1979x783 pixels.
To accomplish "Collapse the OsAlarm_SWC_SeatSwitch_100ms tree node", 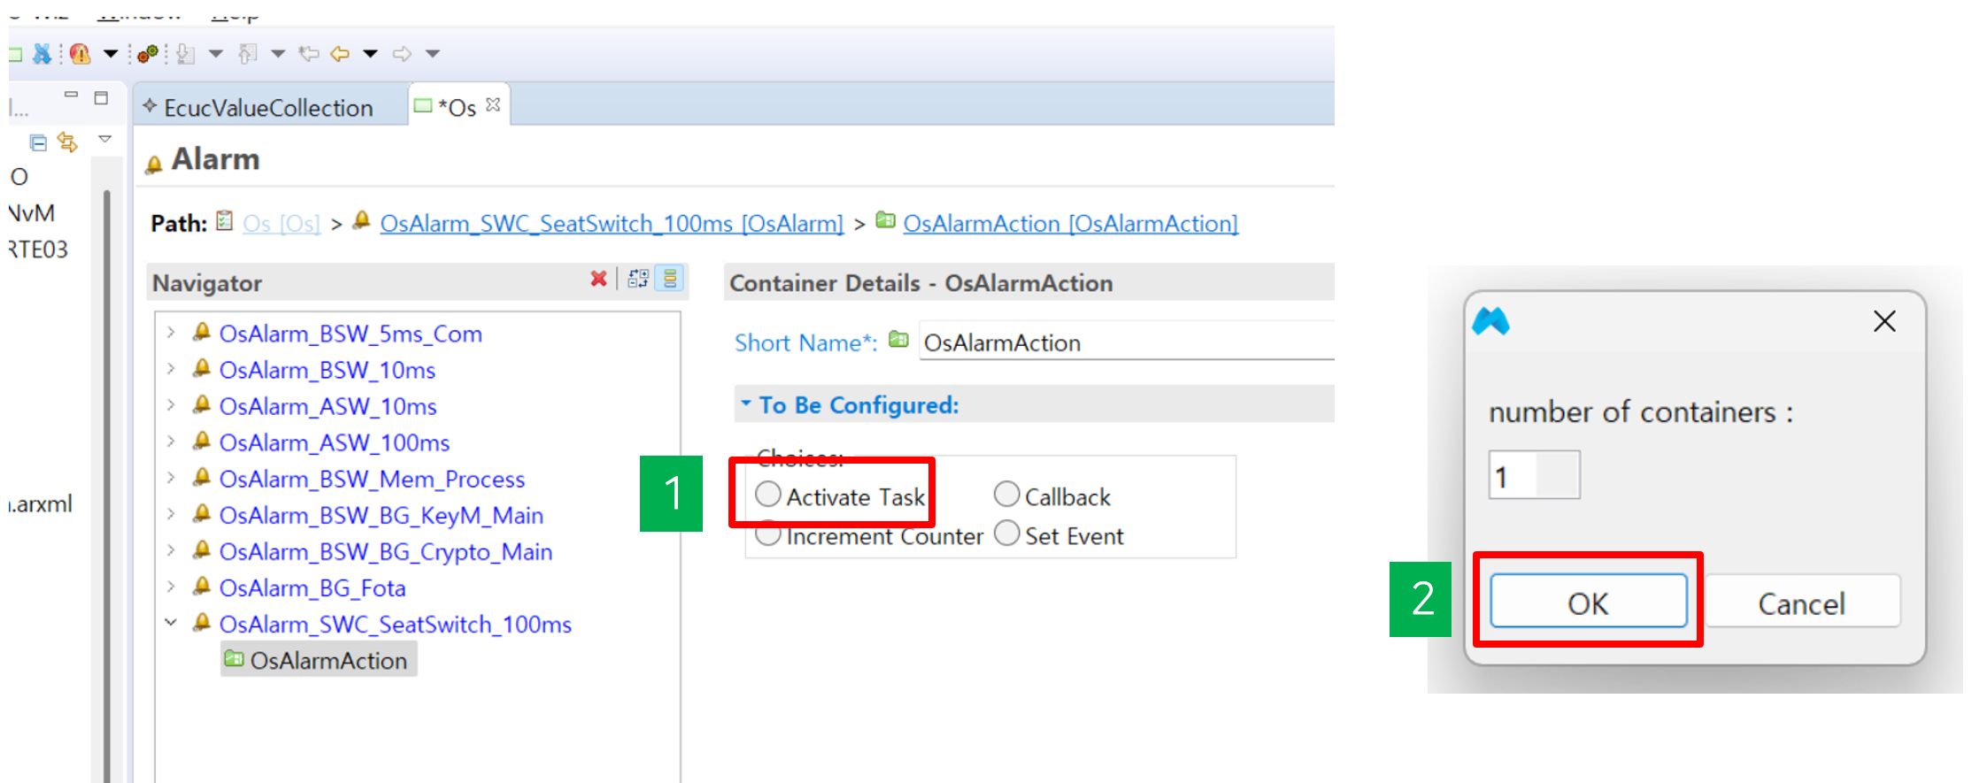I will [x=171, y=624].
